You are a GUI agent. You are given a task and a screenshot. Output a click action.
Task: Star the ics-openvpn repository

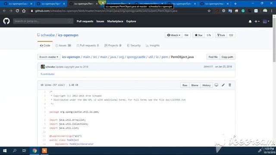198,35
